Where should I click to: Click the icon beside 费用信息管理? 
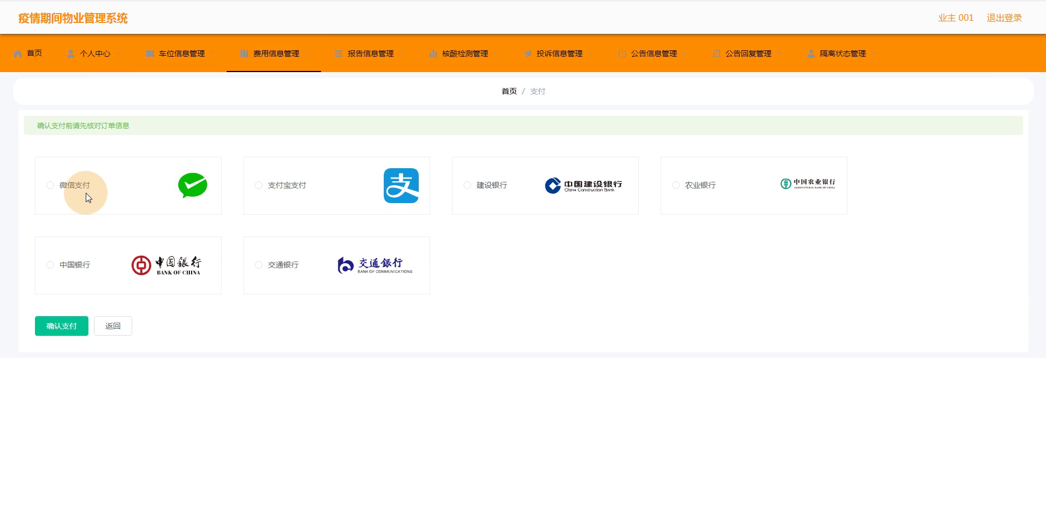point(244,54)
